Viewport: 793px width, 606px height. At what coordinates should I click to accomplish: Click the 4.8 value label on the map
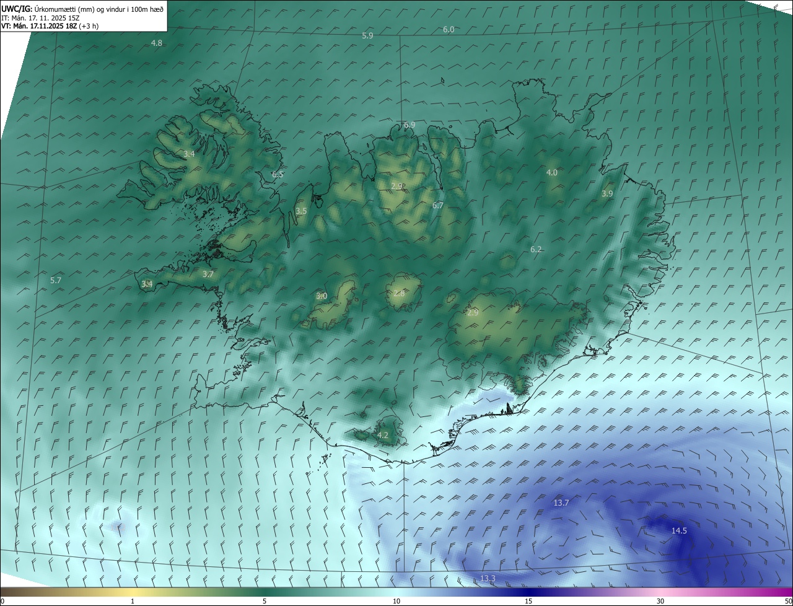point(157,43)
